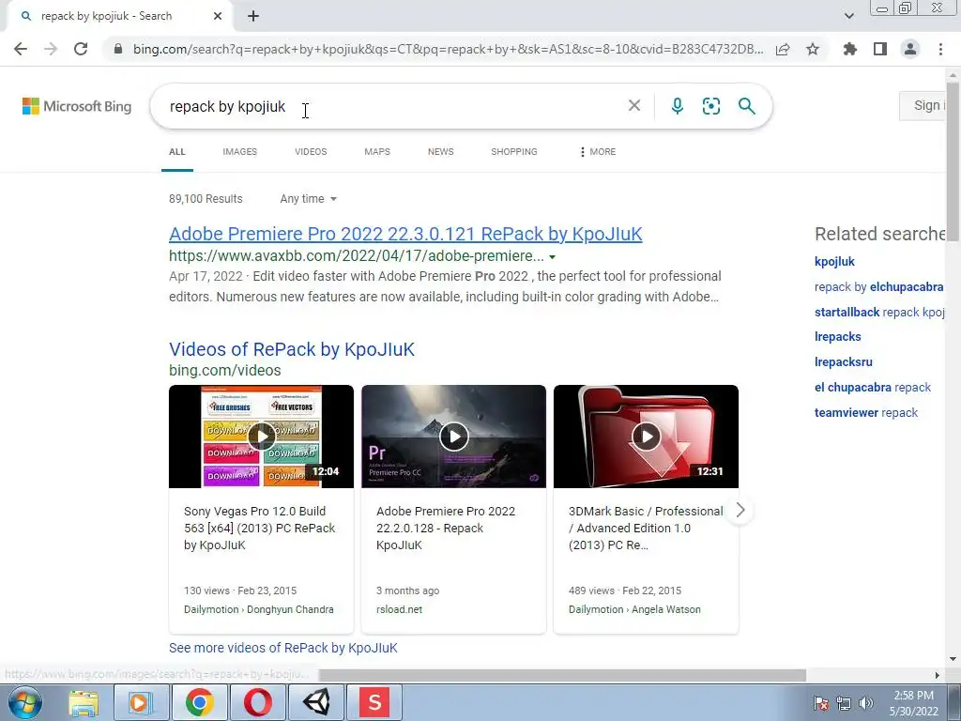Click the Sign in button
Image resolution: width=961 pixels, height=721 pixels.
click(924, 105)
